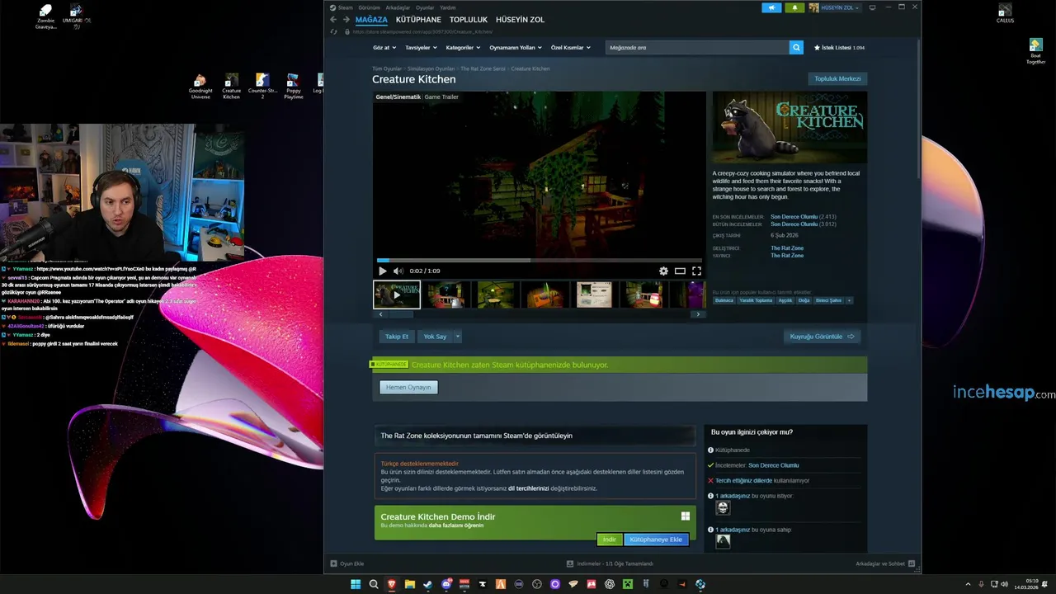This screenshot has height=594, width=1056.
Task: Select the first trailer thumbnail
Action: [x=397, y=295]
